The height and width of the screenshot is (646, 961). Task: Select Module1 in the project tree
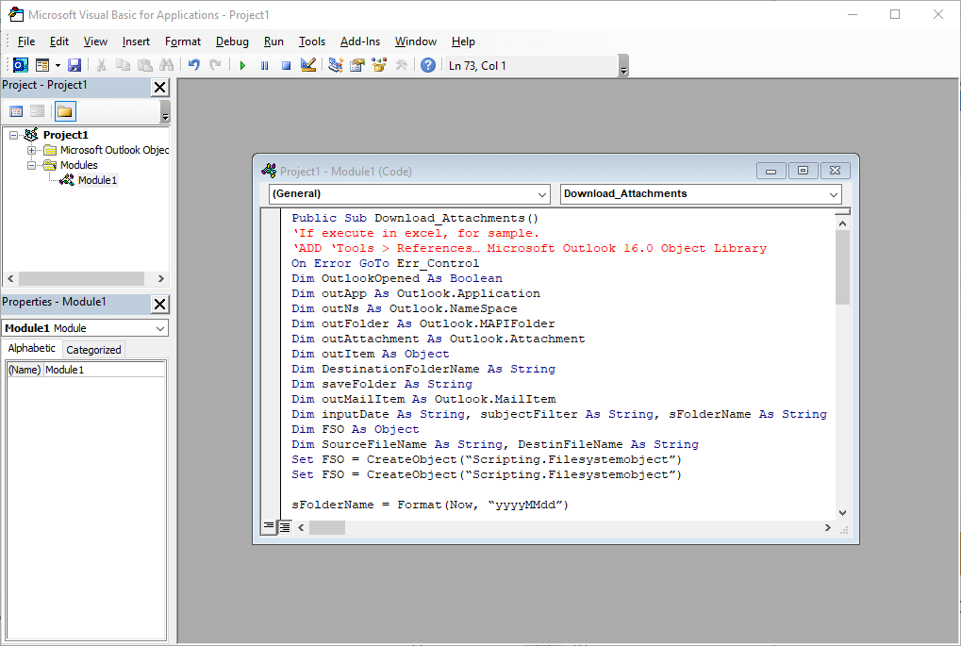pos(97,180)
